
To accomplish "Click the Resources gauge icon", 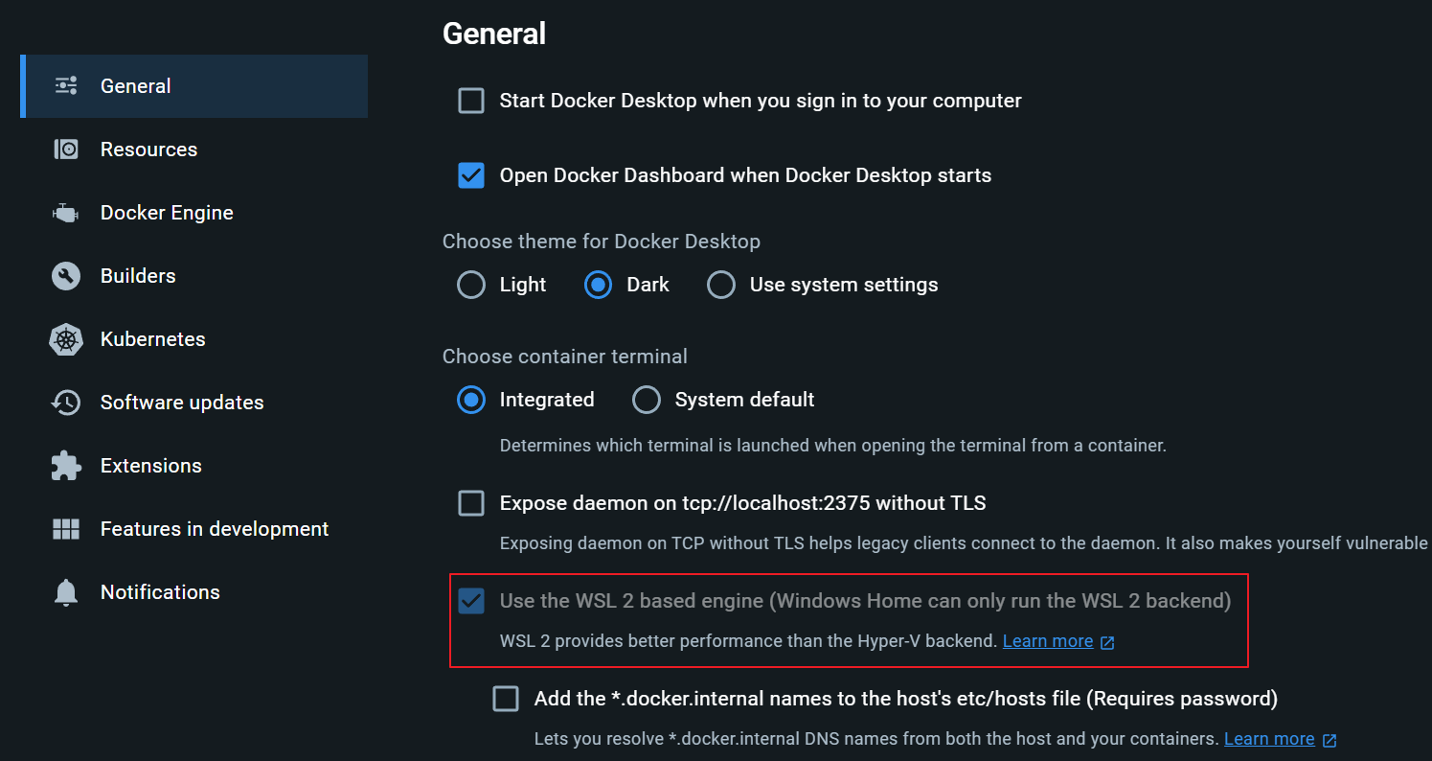I will (65, 149).
